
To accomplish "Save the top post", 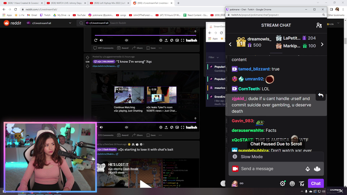I will 151,48.
